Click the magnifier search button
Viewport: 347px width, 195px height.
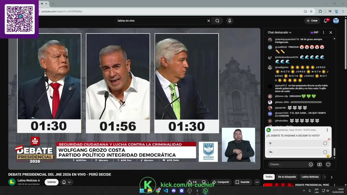[217, 21]
